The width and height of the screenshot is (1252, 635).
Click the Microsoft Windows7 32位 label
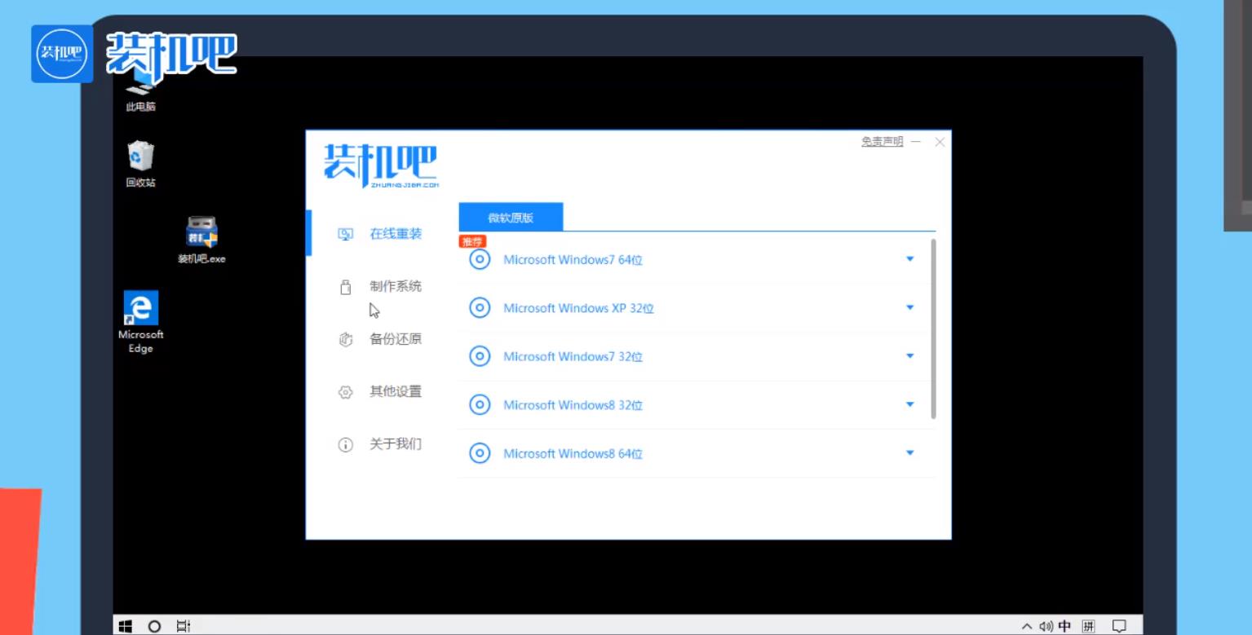click(x=573, y=357)
